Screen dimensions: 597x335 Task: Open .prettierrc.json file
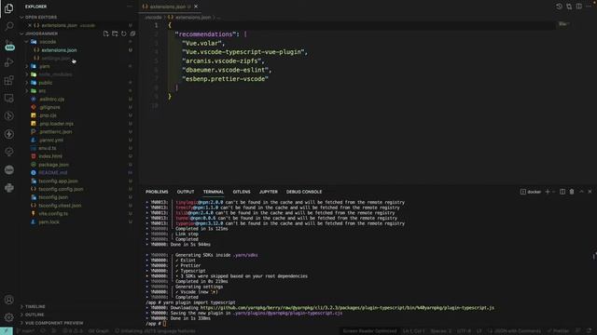coord(55,132)
